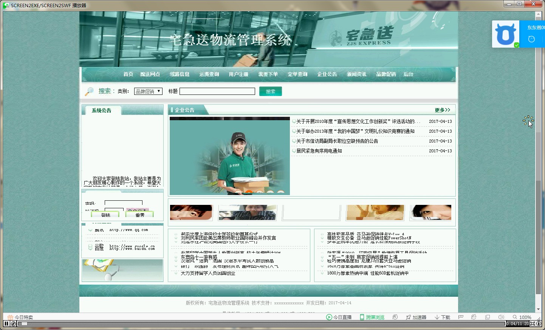Click the IE browser-mode icon in status bar
545x330 pixels.
[474, 317]
